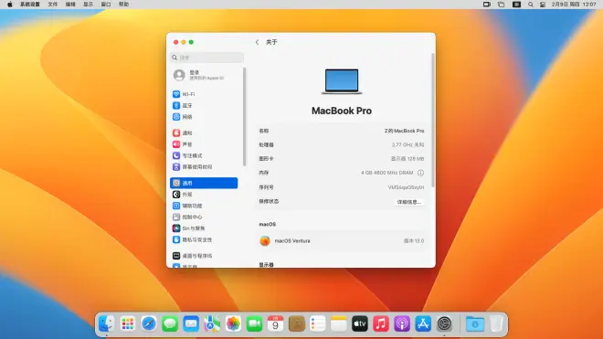Open Appearance (外观) settings in sidebar

click(x=204, y=195)
